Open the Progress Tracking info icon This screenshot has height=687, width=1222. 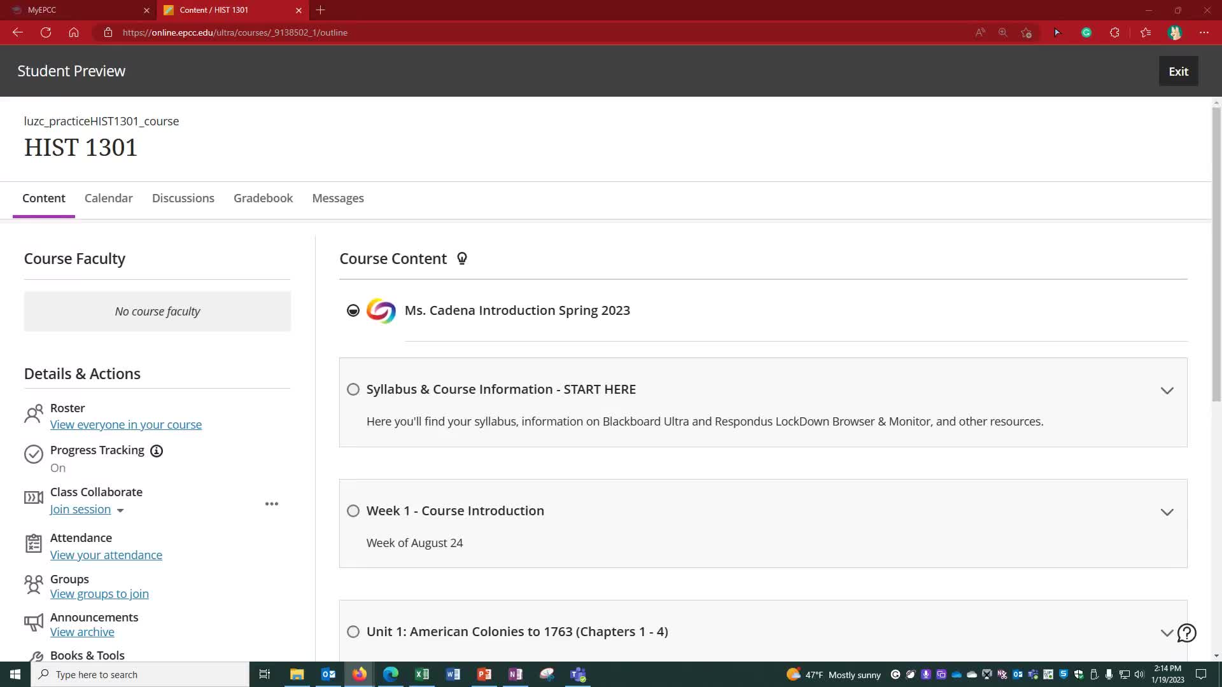click(157, 451)
